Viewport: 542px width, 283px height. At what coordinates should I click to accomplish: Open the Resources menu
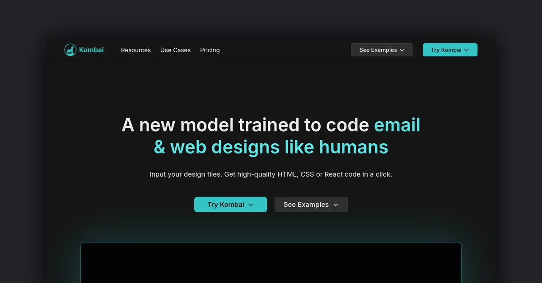click(136, 50)
